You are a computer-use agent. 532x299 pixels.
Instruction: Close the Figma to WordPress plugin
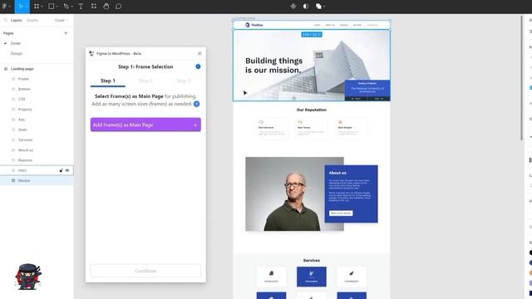tap(199, 53)
